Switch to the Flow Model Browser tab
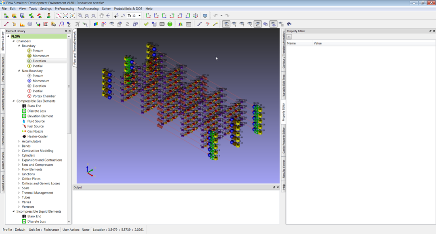Image resolution: width=436 pixels, height=234 pixels. pos(3,69)
